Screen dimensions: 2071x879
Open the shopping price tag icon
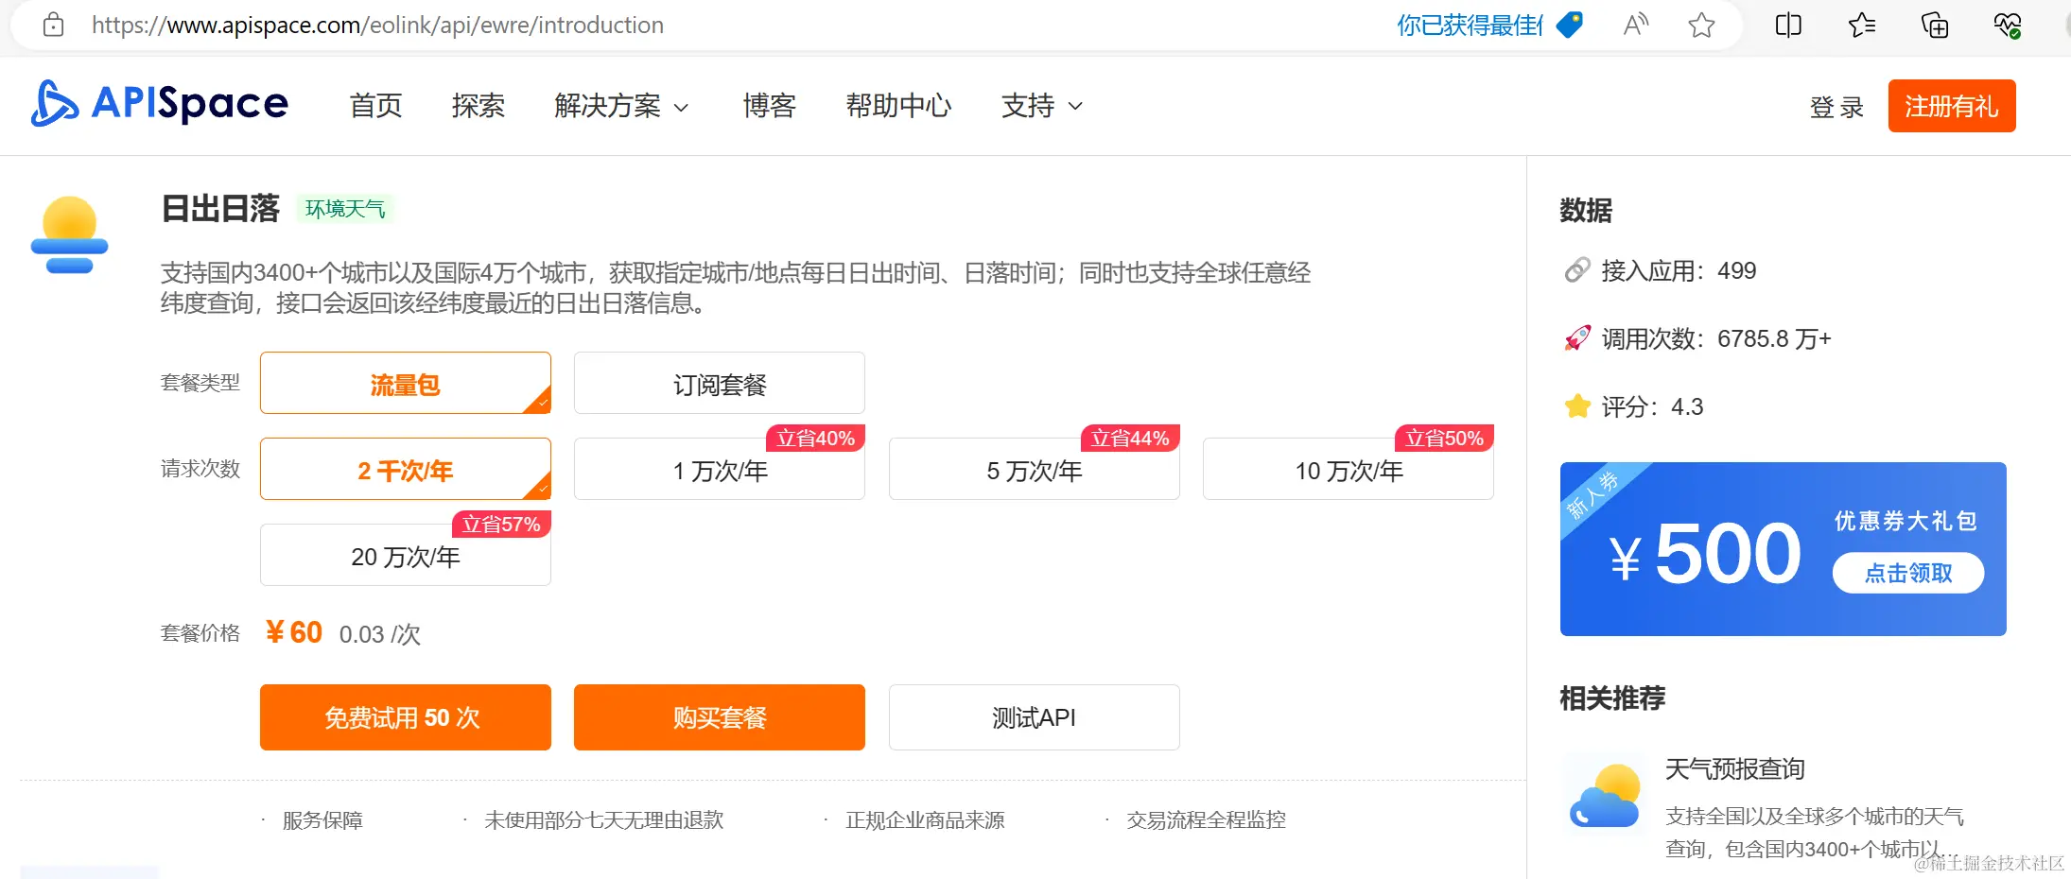pyautogui.click(x=1569, y=25)
